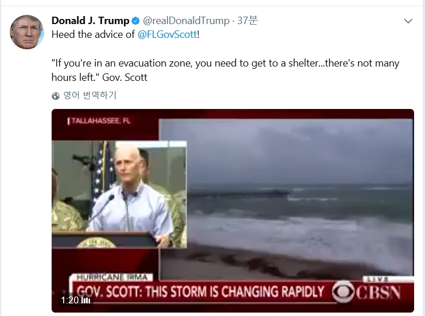
Task: Click the LIVE badge above CBSN logo
Action: coord(377,279)
